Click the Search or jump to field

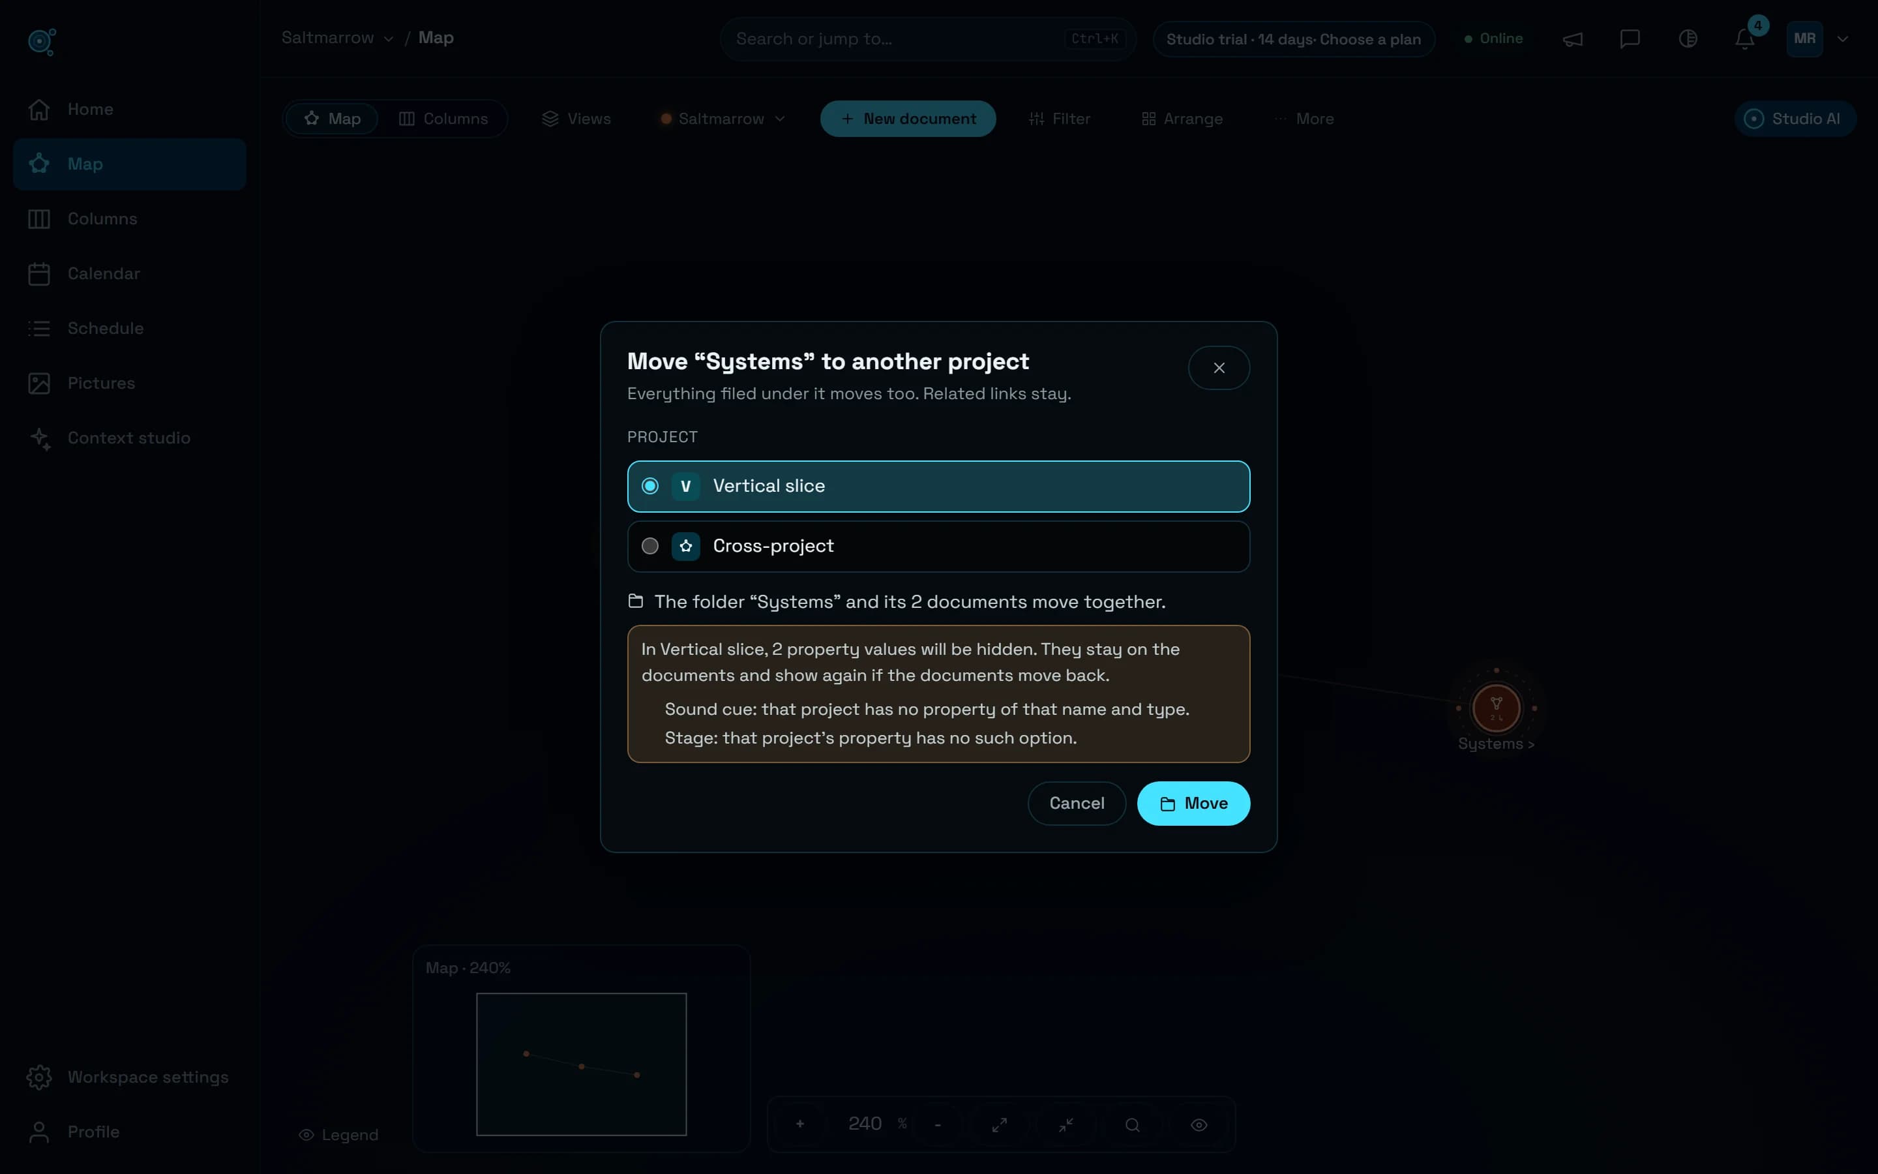[x=927, y=39]
